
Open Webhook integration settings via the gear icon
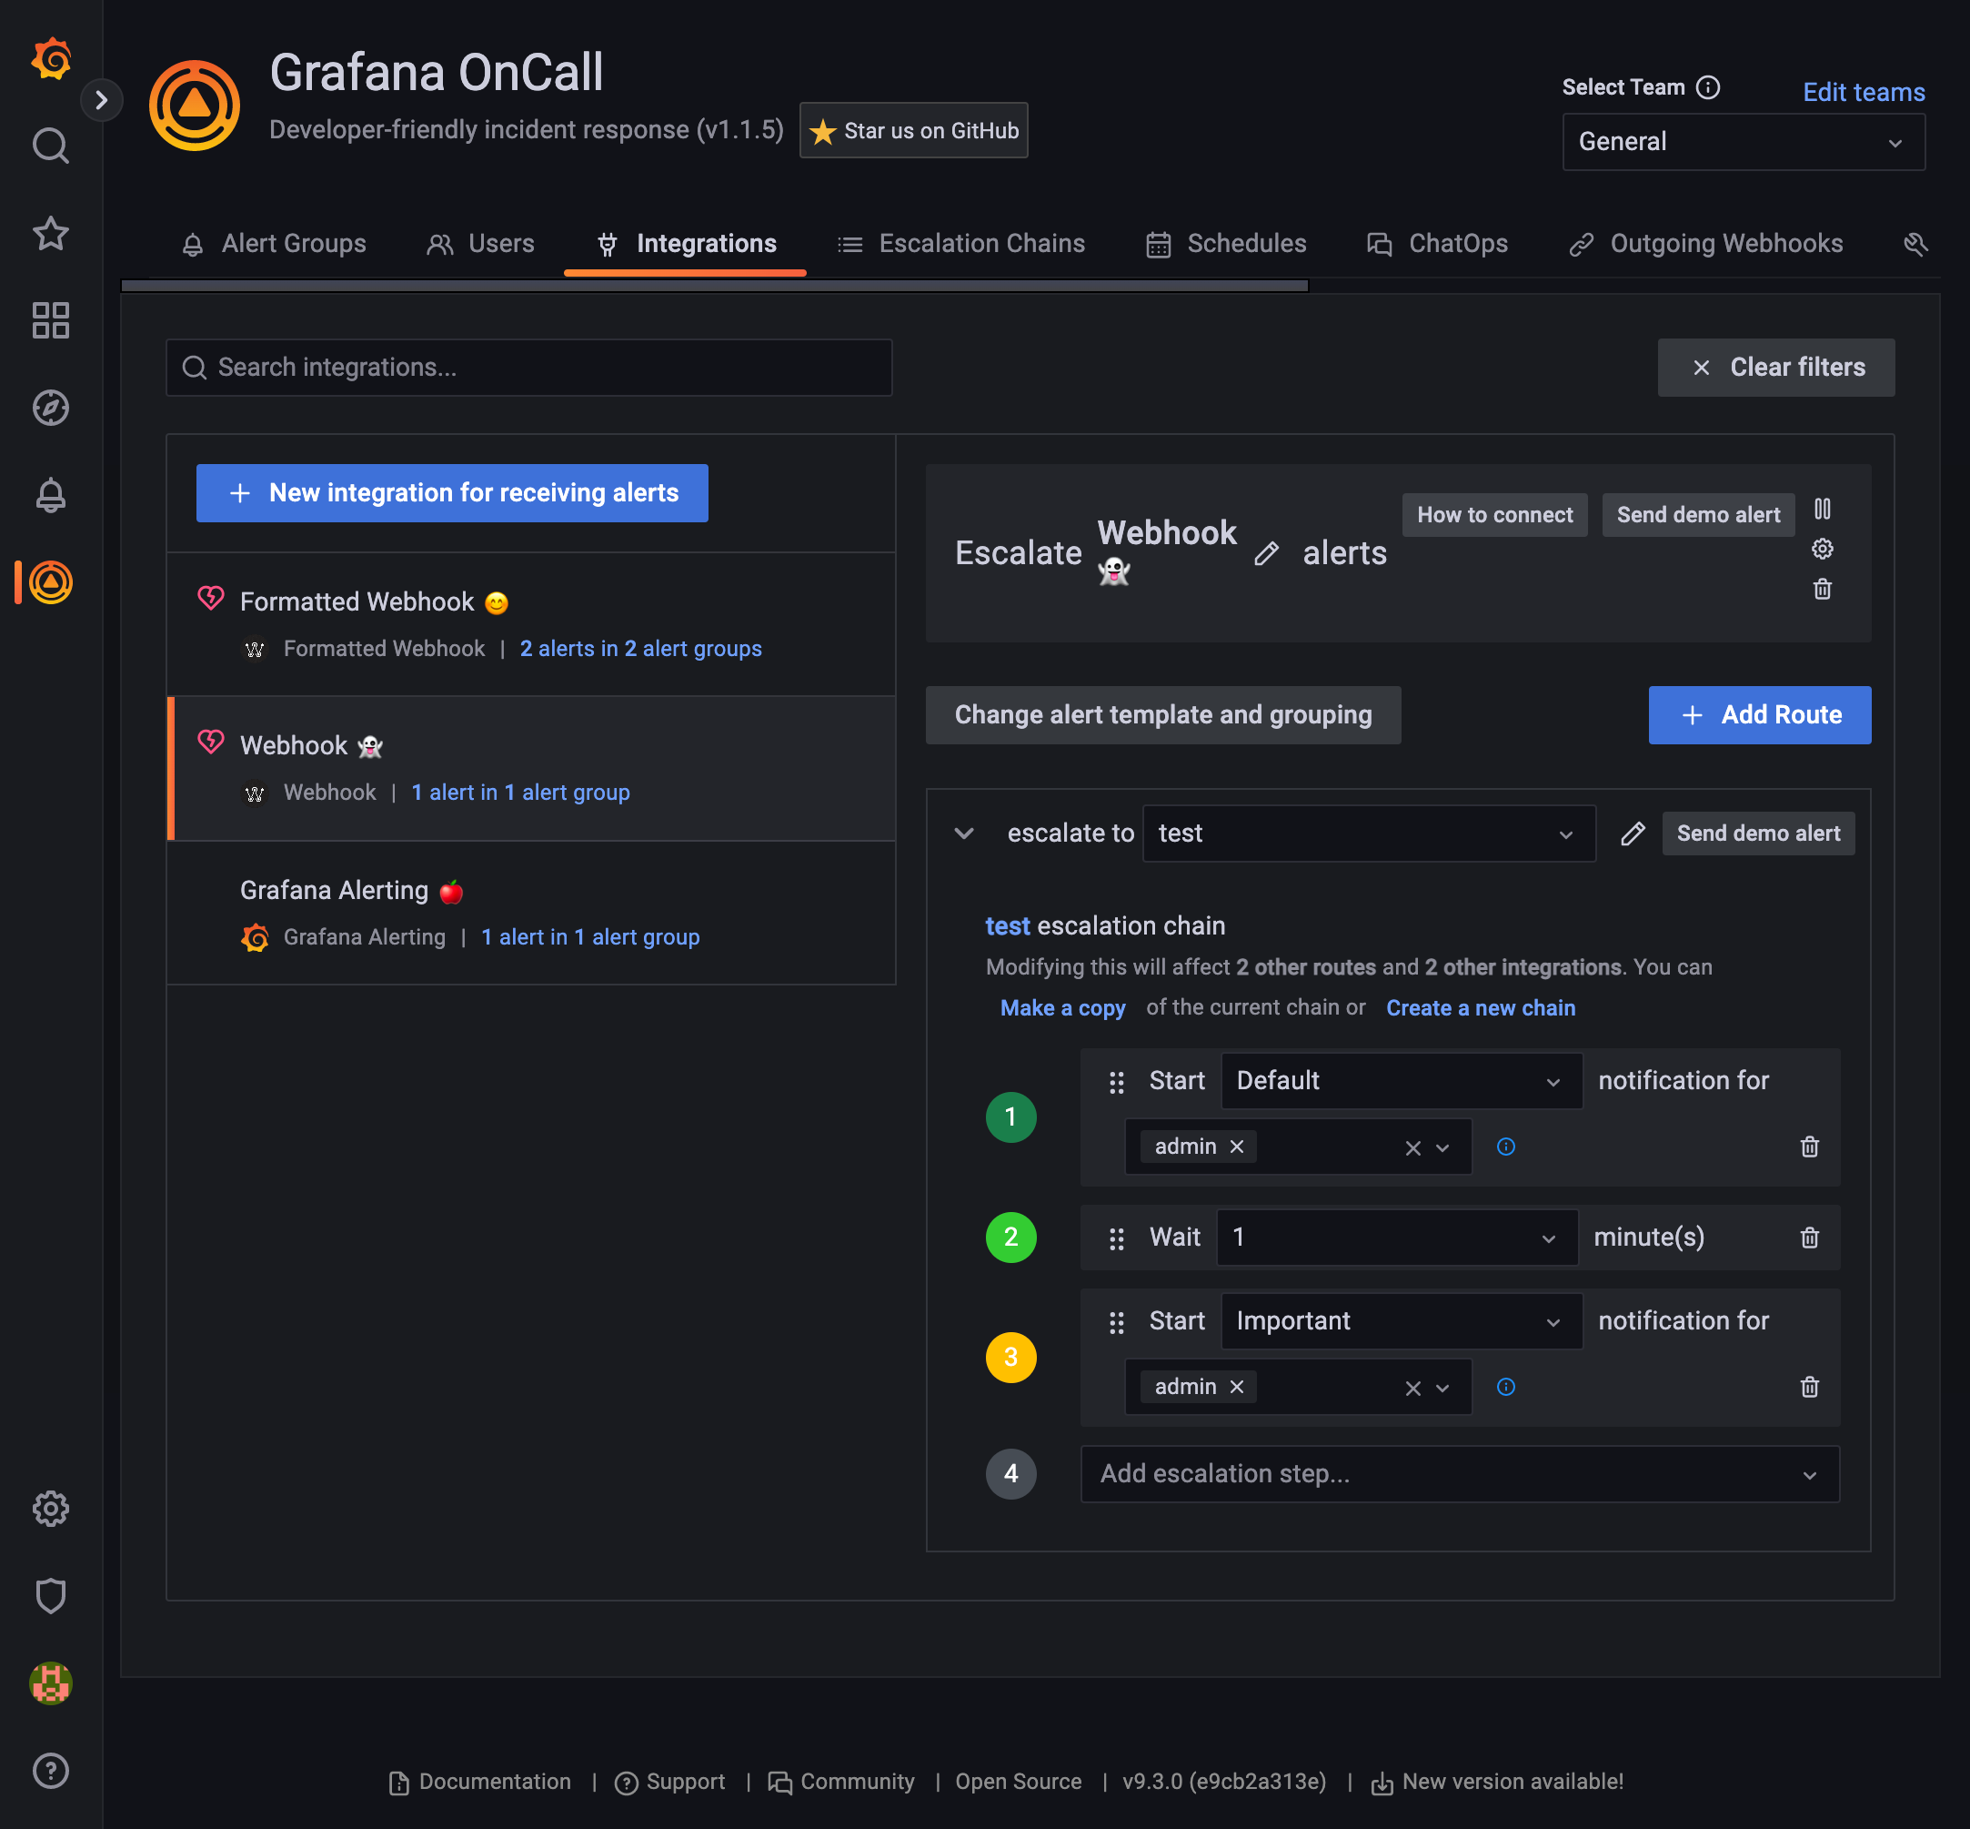[x=1823, y=549]
